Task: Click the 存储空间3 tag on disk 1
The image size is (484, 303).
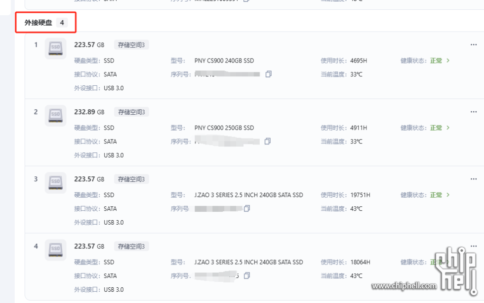Action: click(x=131, y=45)
